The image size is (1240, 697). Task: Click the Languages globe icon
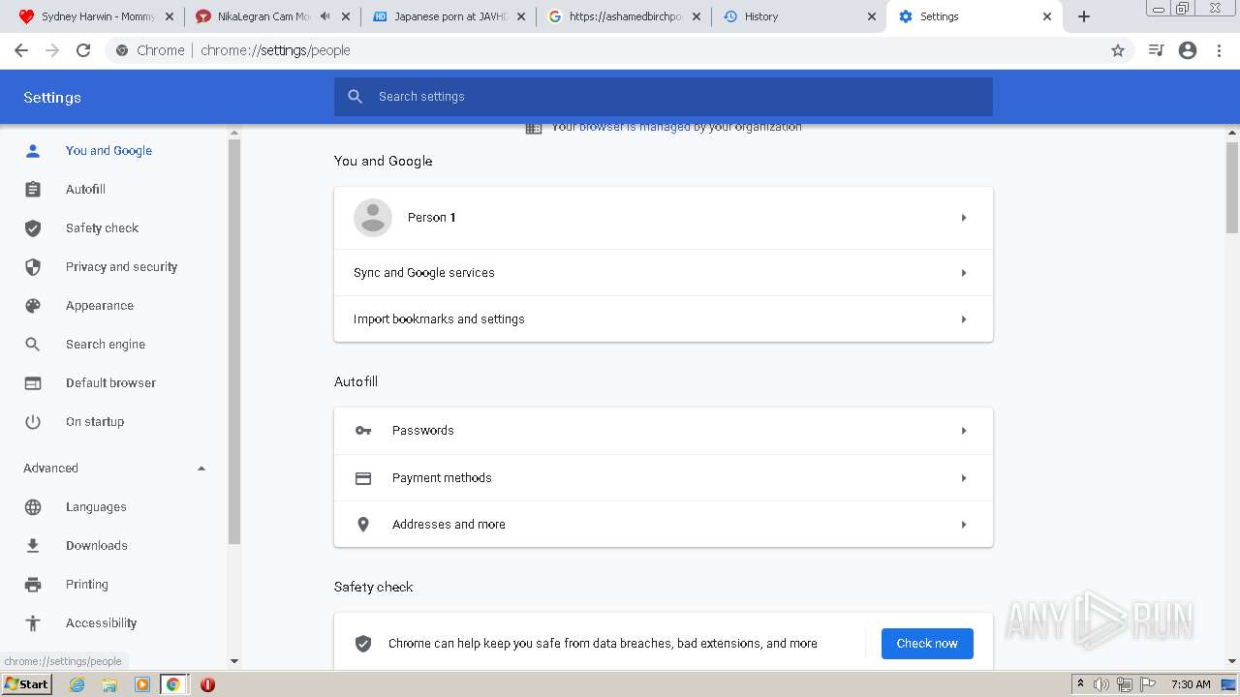[x=33, y=507]
